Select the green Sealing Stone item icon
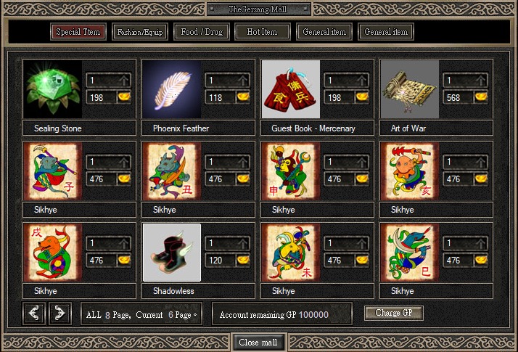Image resolution: width=518 pixels, height=352 pixels. point(52,89)
